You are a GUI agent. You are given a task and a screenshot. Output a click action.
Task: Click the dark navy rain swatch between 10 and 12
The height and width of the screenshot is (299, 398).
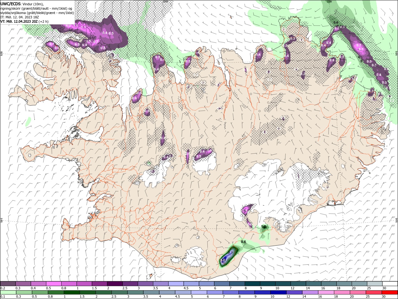(278, 292)
